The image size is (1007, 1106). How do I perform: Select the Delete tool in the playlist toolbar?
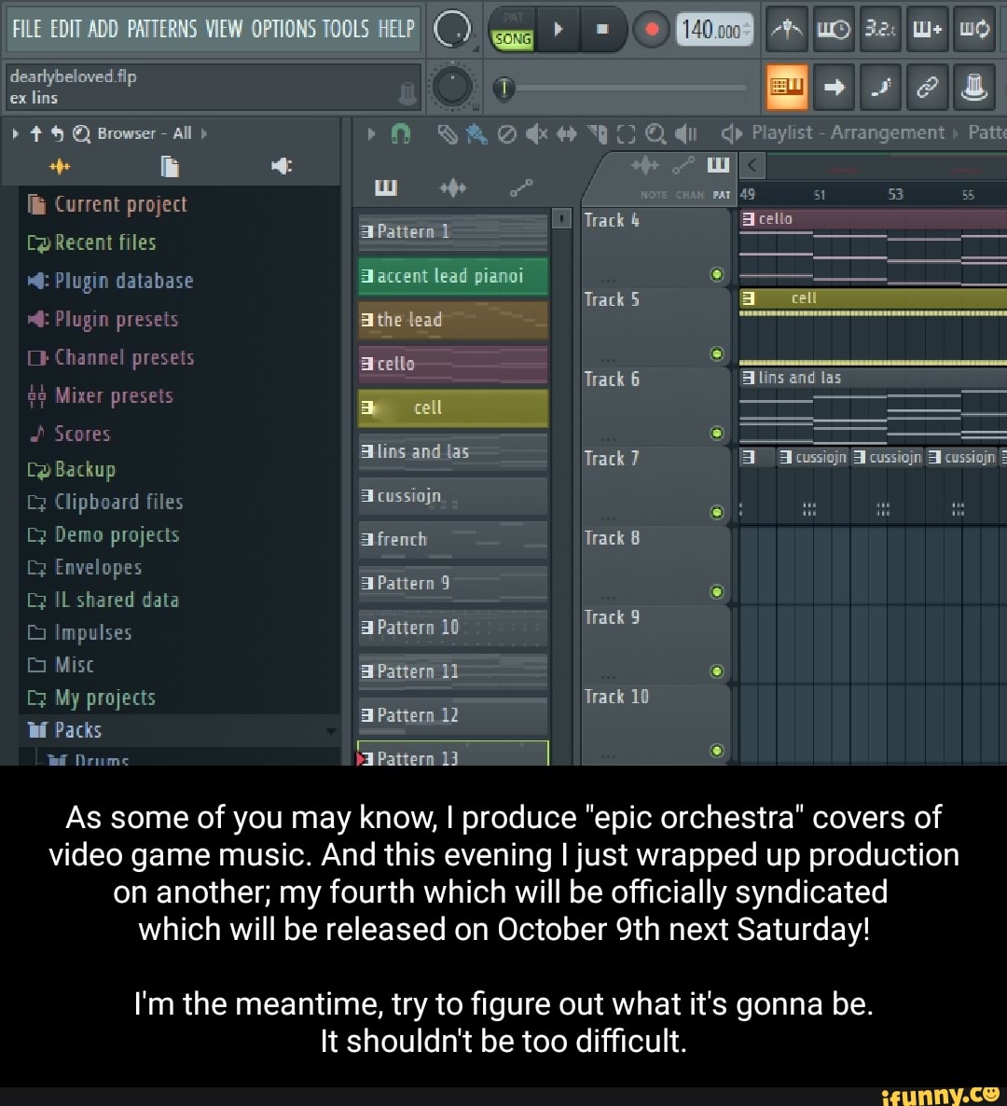coord(506,133)
